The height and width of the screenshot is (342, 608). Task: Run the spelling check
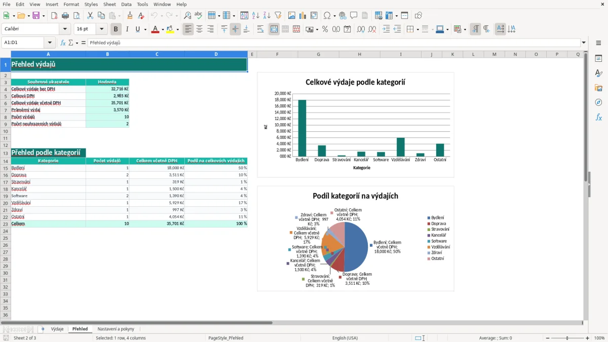coord(199,16)
